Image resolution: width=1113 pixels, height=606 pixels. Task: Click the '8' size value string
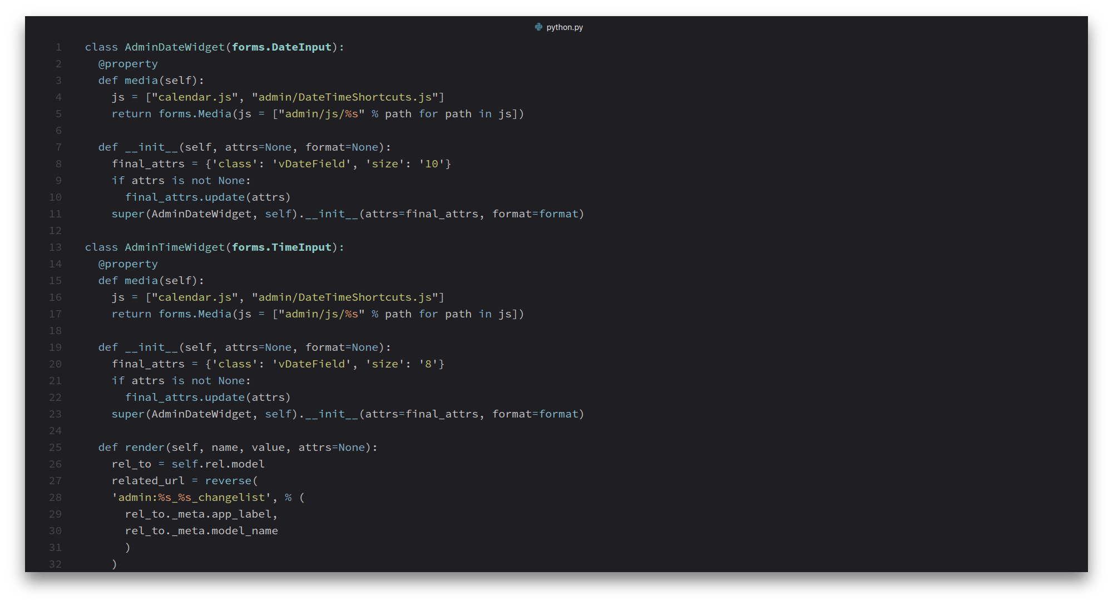[x=428, y=364]
